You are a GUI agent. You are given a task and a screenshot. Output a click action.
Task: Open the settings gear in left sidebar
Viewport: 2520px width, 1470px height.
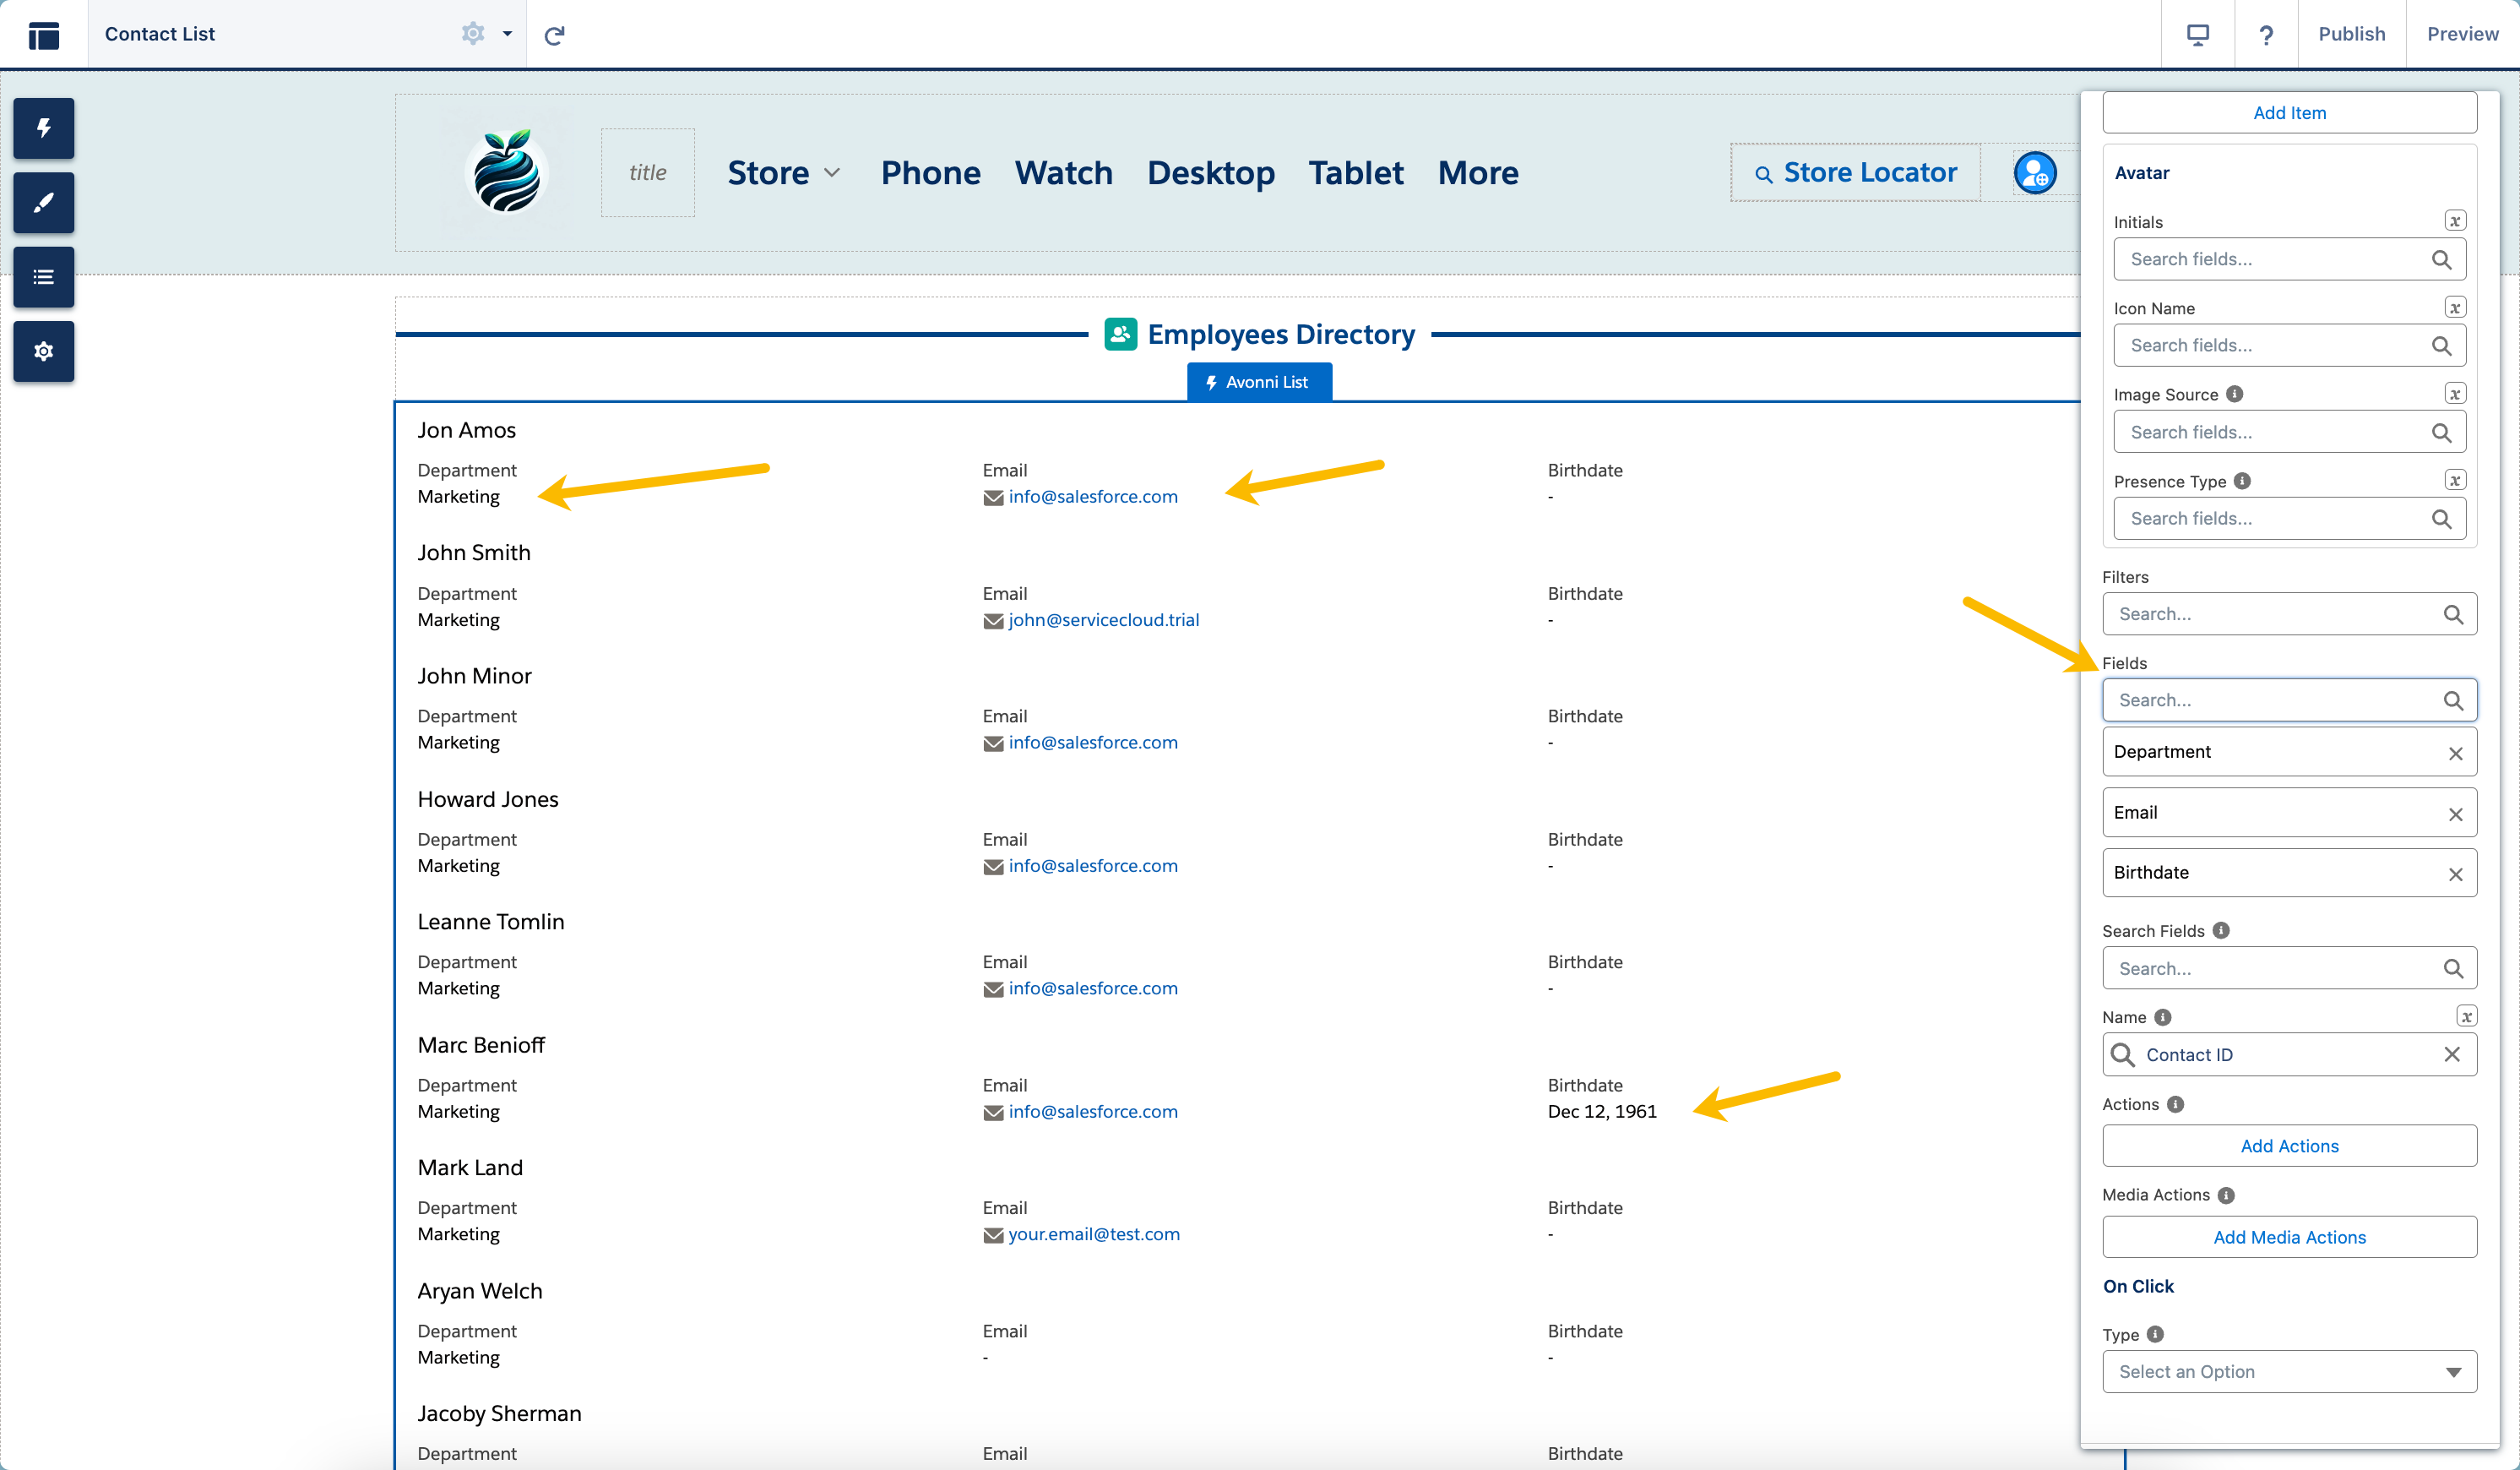[43, 352]
